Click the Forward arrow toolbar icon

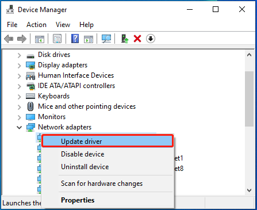[22, 39]
